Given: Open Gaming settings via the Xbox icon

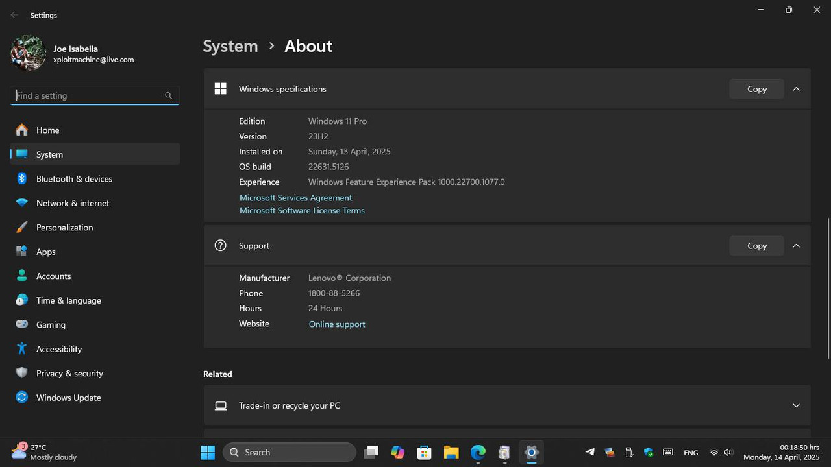Looking at the screenshot, I should tap(21, 324).
